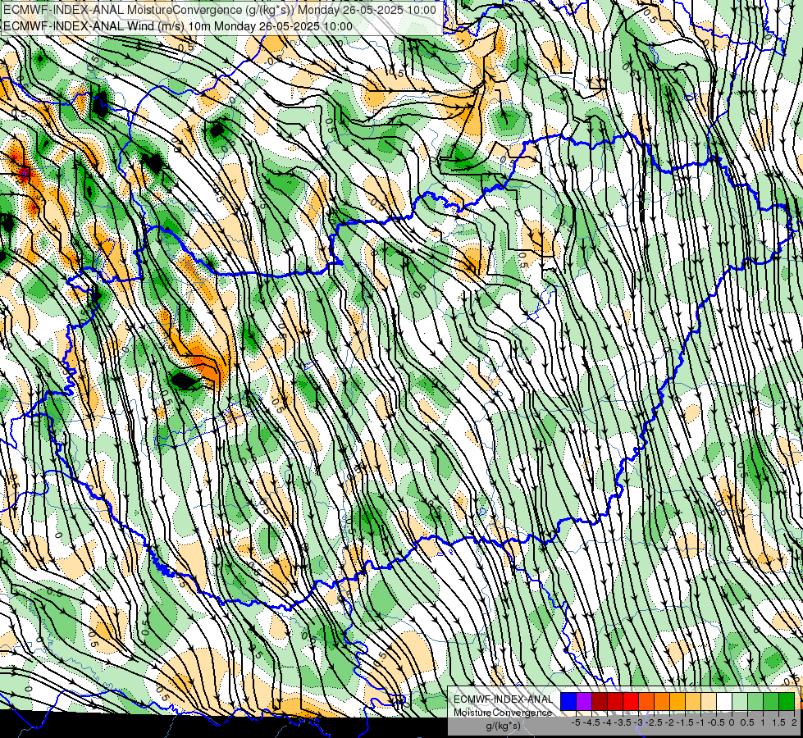Click the -5 legend tick value

576,722
